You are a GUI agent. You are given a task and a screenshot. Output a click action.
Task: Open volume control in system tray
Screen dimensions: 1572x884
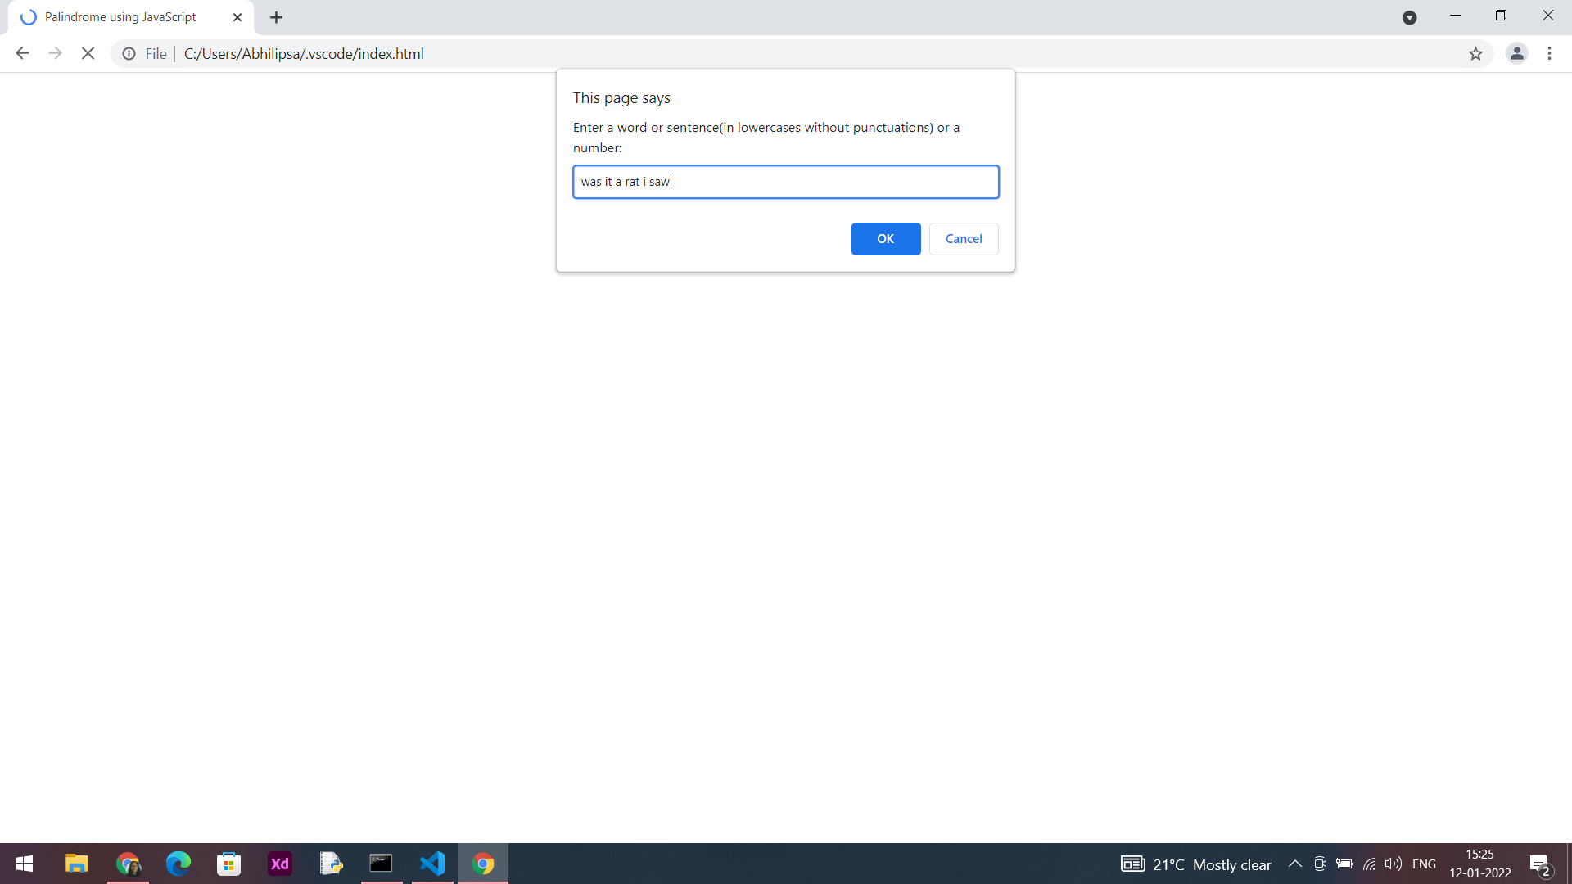point(1392,864)
